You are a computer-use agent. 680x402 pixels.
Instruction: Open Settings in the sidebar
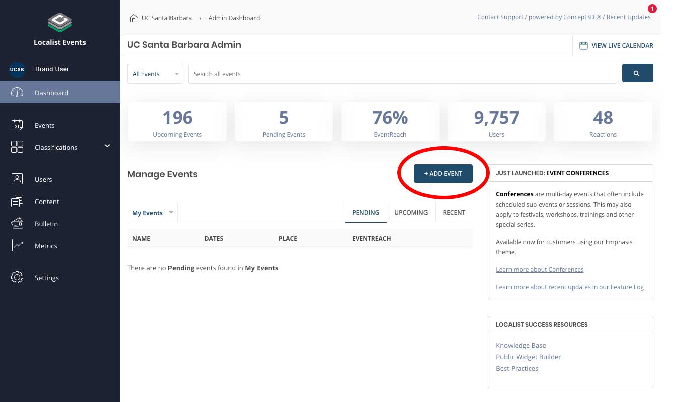pyautogui.click(x=60, y=278)
